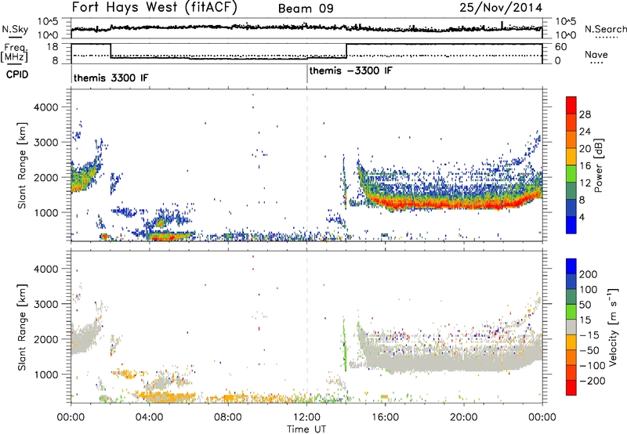Click "Slant Range [km]" label of power panel
Screen dimensions: 627x434
pos(22,165)
